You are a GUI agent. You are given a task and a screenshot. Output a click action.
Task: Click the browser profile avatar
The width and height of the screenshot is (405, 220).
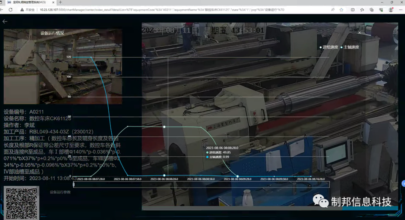391,10
